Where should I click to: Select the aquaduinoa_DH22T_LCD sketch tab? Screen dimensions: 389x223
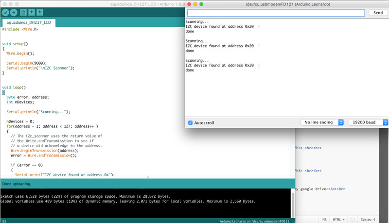click(29, 22)
